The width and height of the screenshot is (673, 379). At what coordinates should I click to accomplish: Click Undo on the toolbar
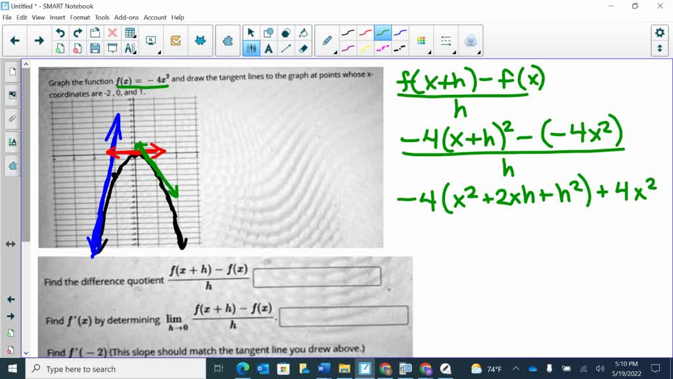(x=60, y=33)
